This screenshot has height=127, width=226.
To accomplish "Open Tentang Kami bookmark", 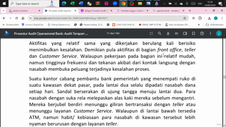I will tap(11, 25).
